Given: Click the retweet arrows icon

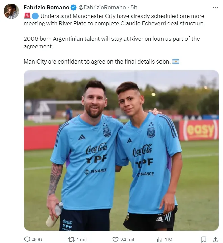Looking at the screenshot, I should click(71, 239).
